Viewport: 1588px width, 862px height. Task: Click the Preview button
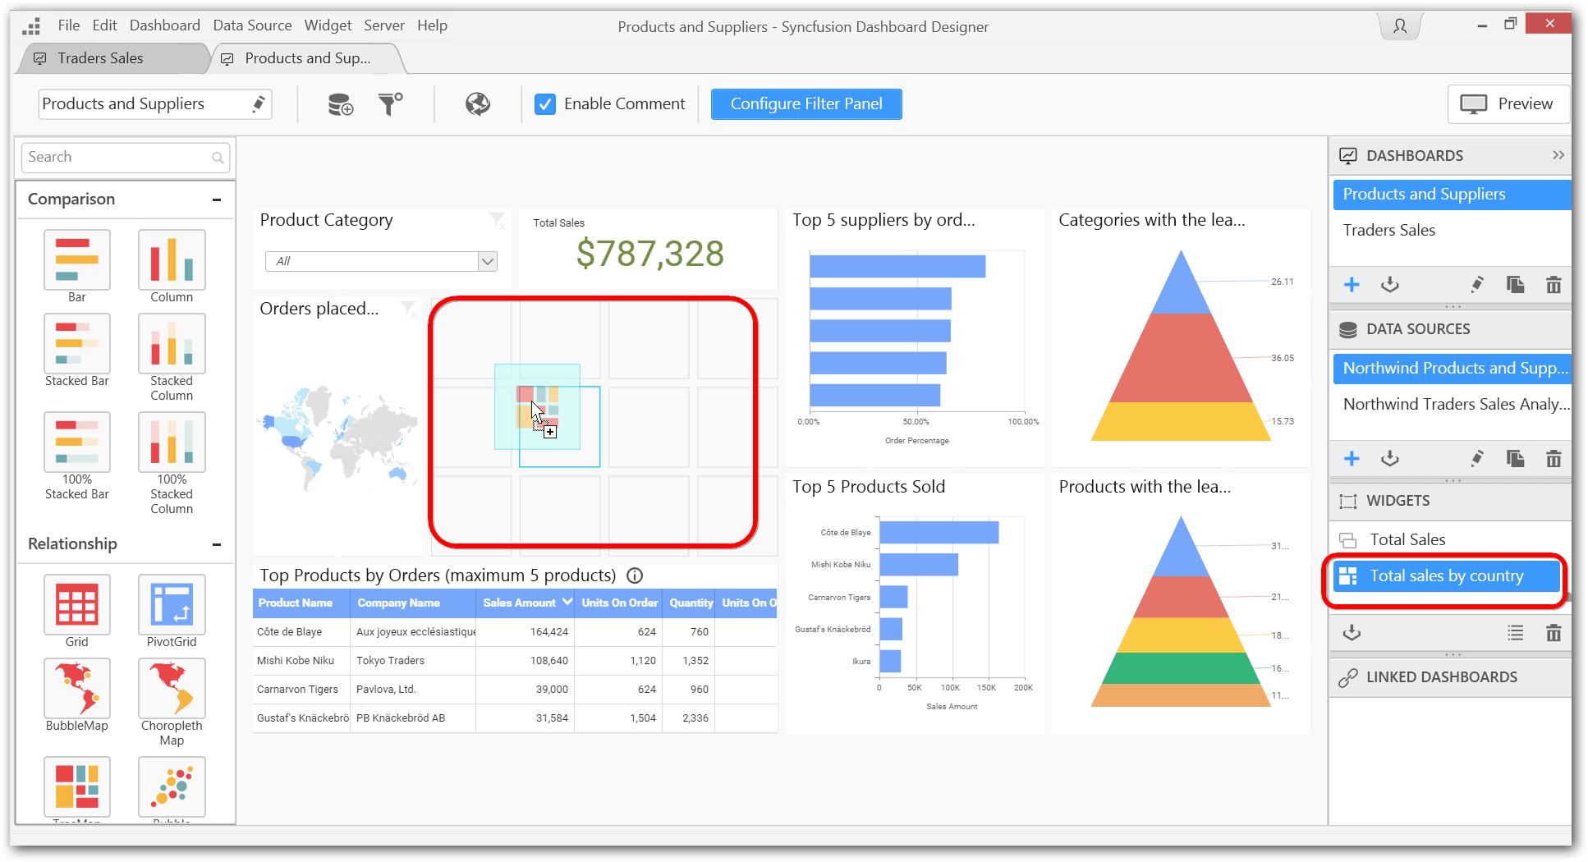coord(1508,104)
